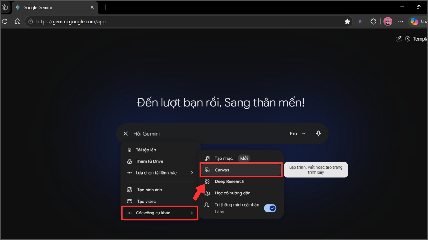
Task: Select Tải tệp lên menu item
Action: click(x=160, y=150)
